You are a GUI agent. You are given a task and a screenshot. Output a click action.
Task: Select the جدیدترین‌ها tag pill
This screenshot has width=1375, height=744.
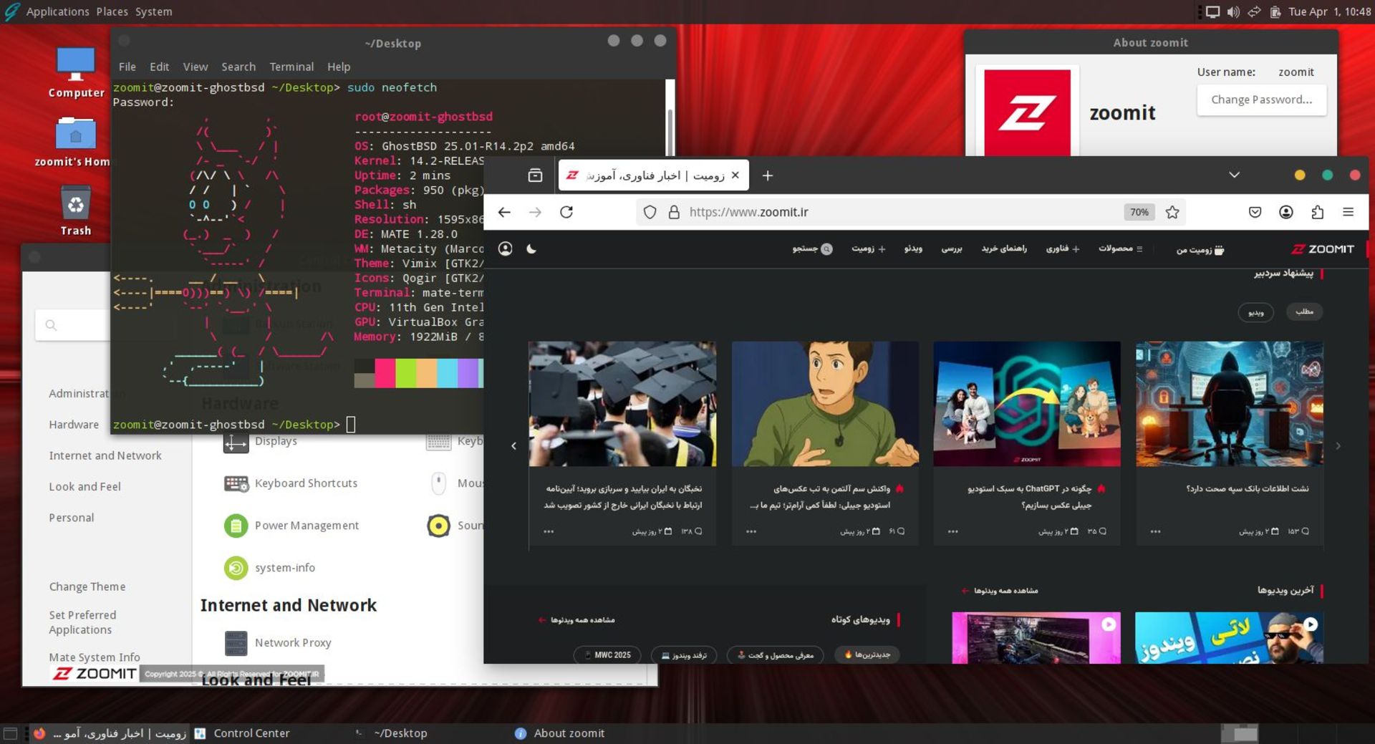[x=867, y=654]
